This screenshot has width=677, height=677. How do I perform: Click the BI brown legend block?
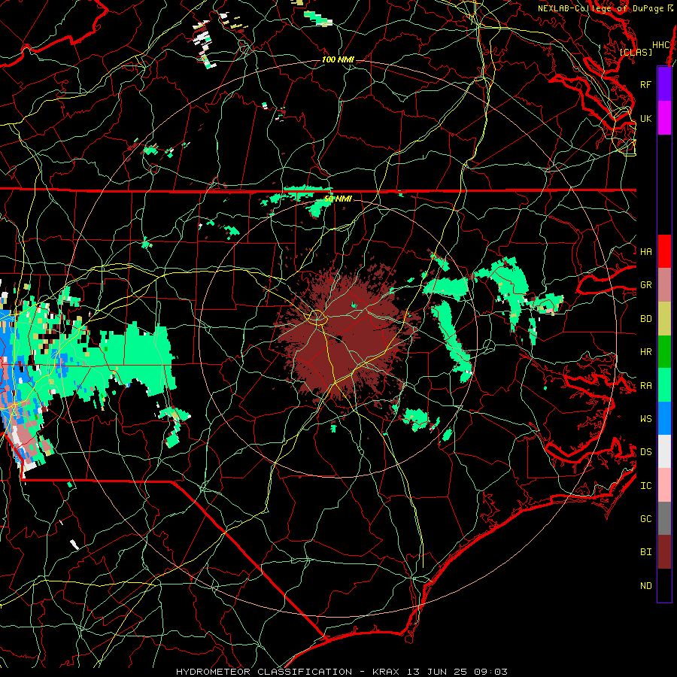[664, 552]
